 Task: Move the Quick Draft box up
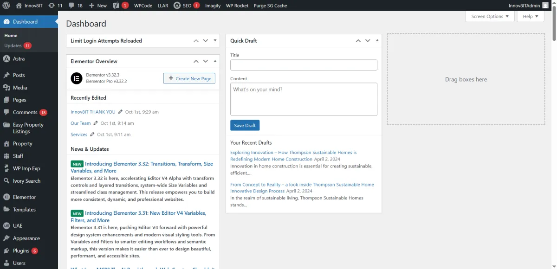click(358, 41)
